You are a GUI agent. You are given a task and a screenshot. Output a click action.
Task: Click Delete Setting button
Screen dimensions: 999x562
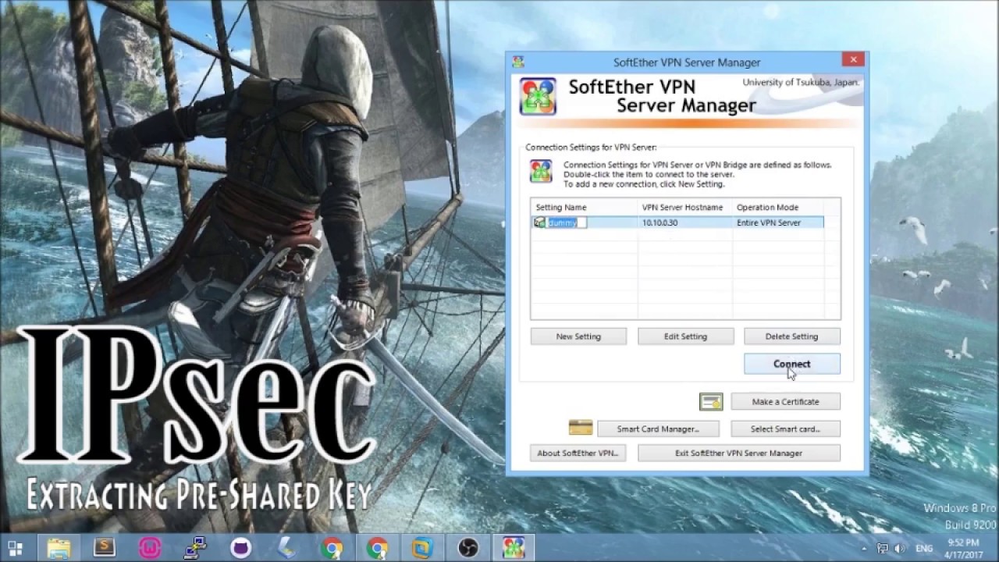(x=791, y=336)
